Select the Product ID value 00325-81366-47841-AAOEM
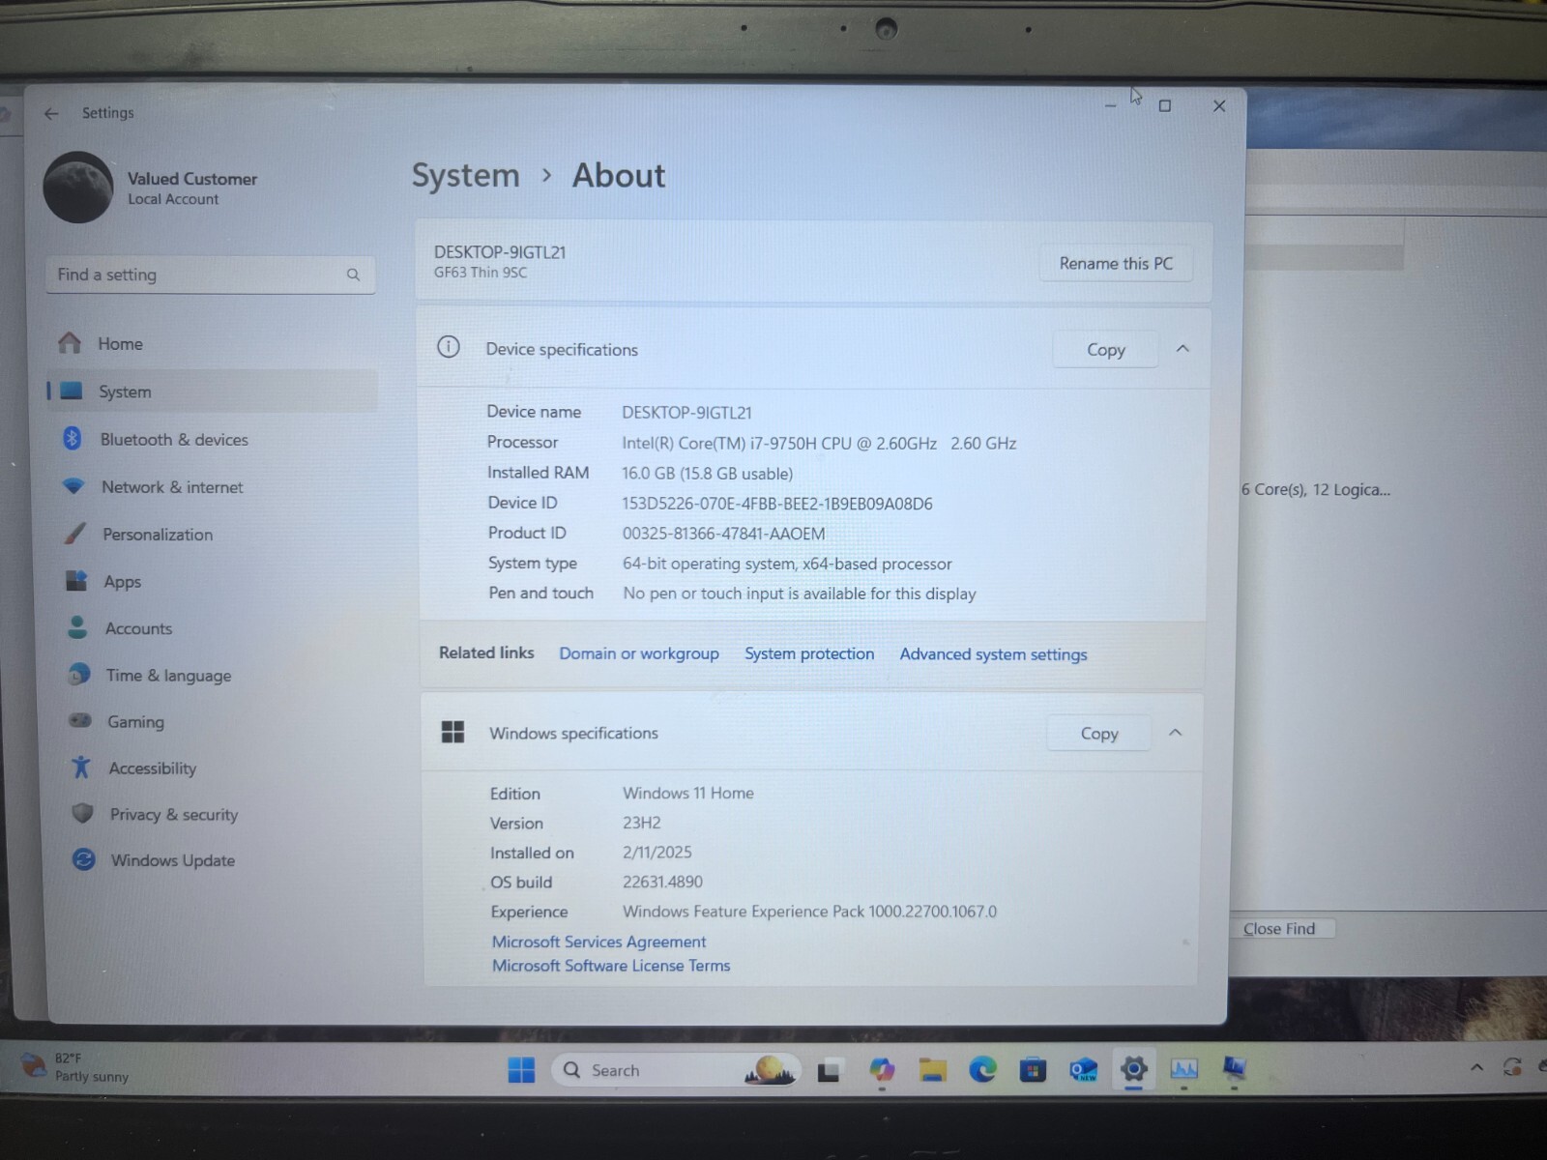Viewport: 1547px width, 1160px height. [x=723, y=534]
